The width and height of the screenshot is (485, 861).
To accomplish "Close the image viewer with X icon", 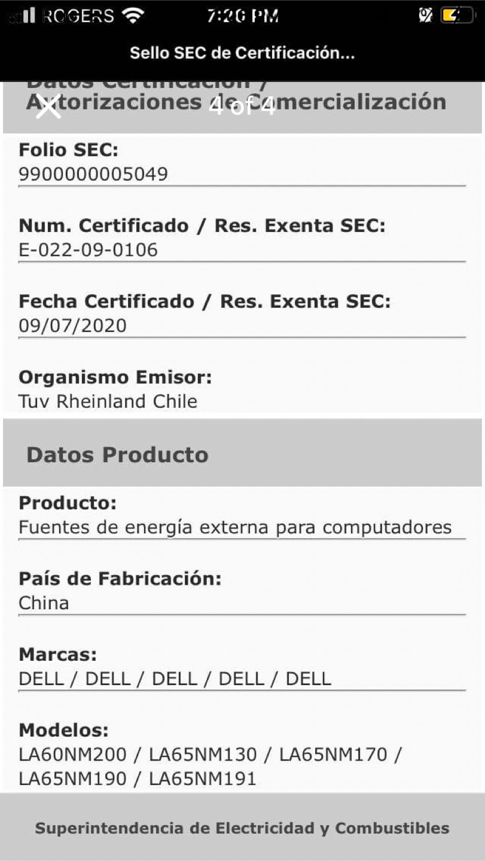I will [x=48, y=107].
